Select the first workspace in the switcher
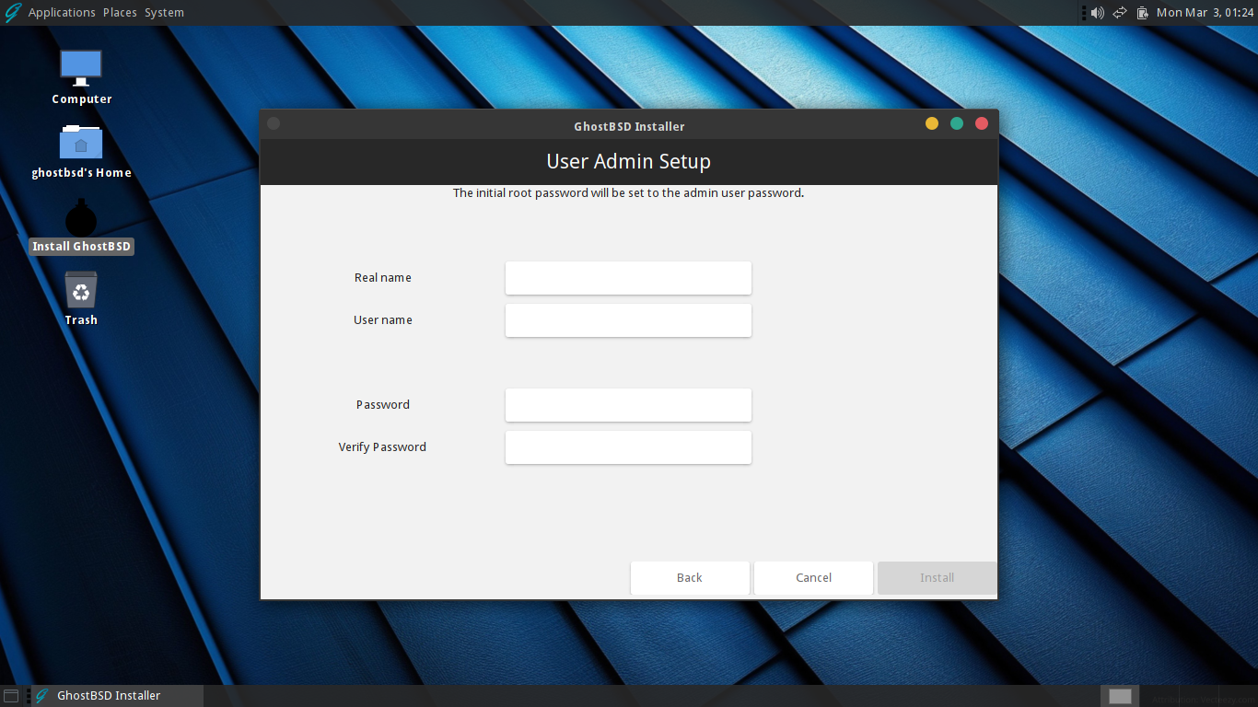The height and width of the screenshot is (707, 1258). pos(1120,696)
